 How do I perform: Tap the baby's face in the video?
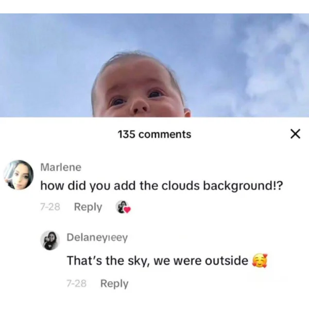point(139,91)
